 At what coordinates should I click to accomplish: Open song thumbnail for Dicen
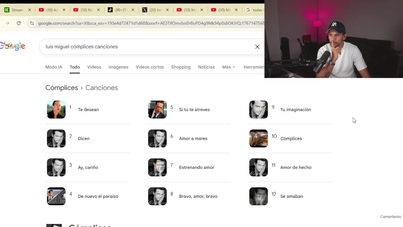pos(56,138)
